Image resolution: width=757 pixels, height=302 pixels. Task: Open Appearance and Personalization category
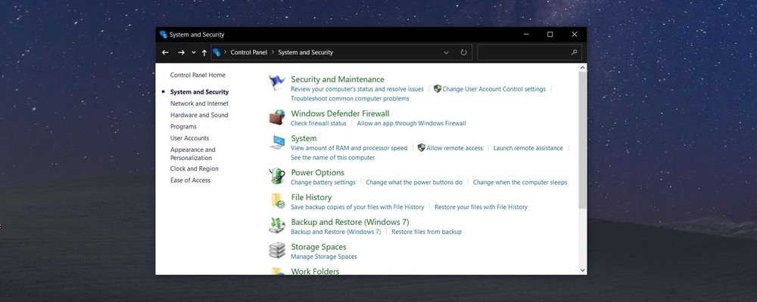[193, 154]
